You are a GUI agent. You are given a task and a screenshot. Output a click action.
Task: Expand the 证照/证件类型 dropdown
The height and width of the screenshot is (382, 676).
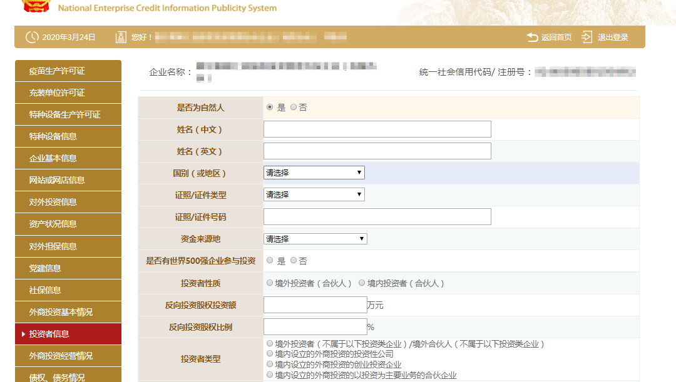[314, 195]
